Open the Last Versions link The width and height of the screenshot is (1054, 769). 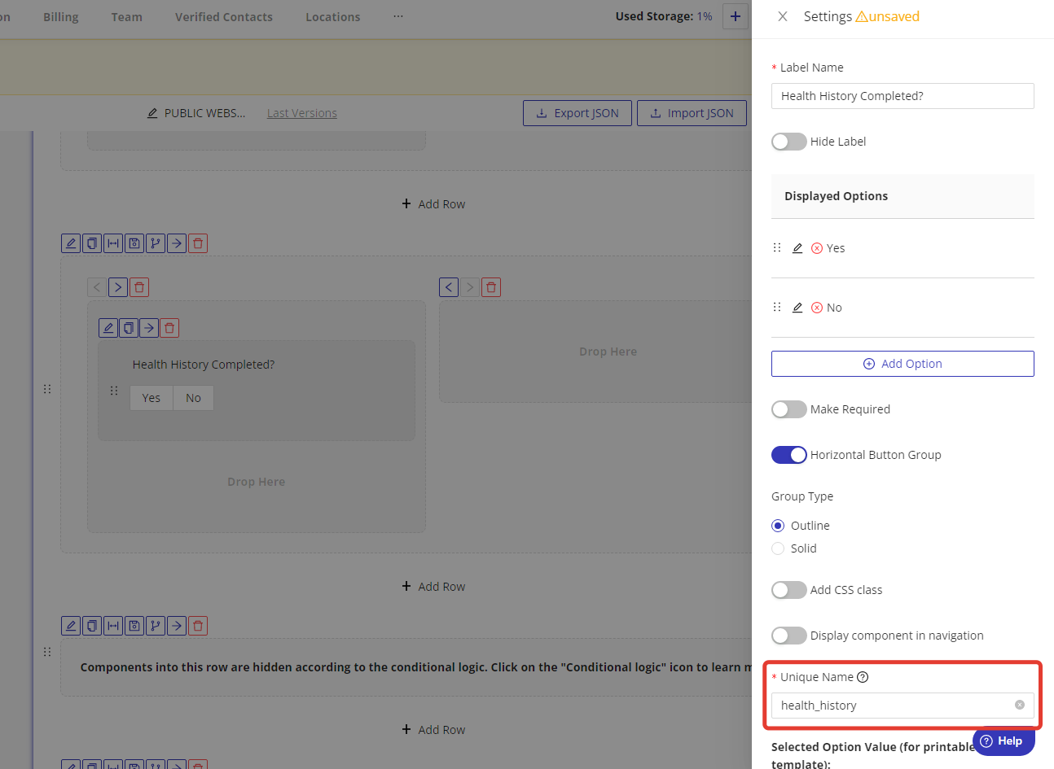tap(301, 113)
